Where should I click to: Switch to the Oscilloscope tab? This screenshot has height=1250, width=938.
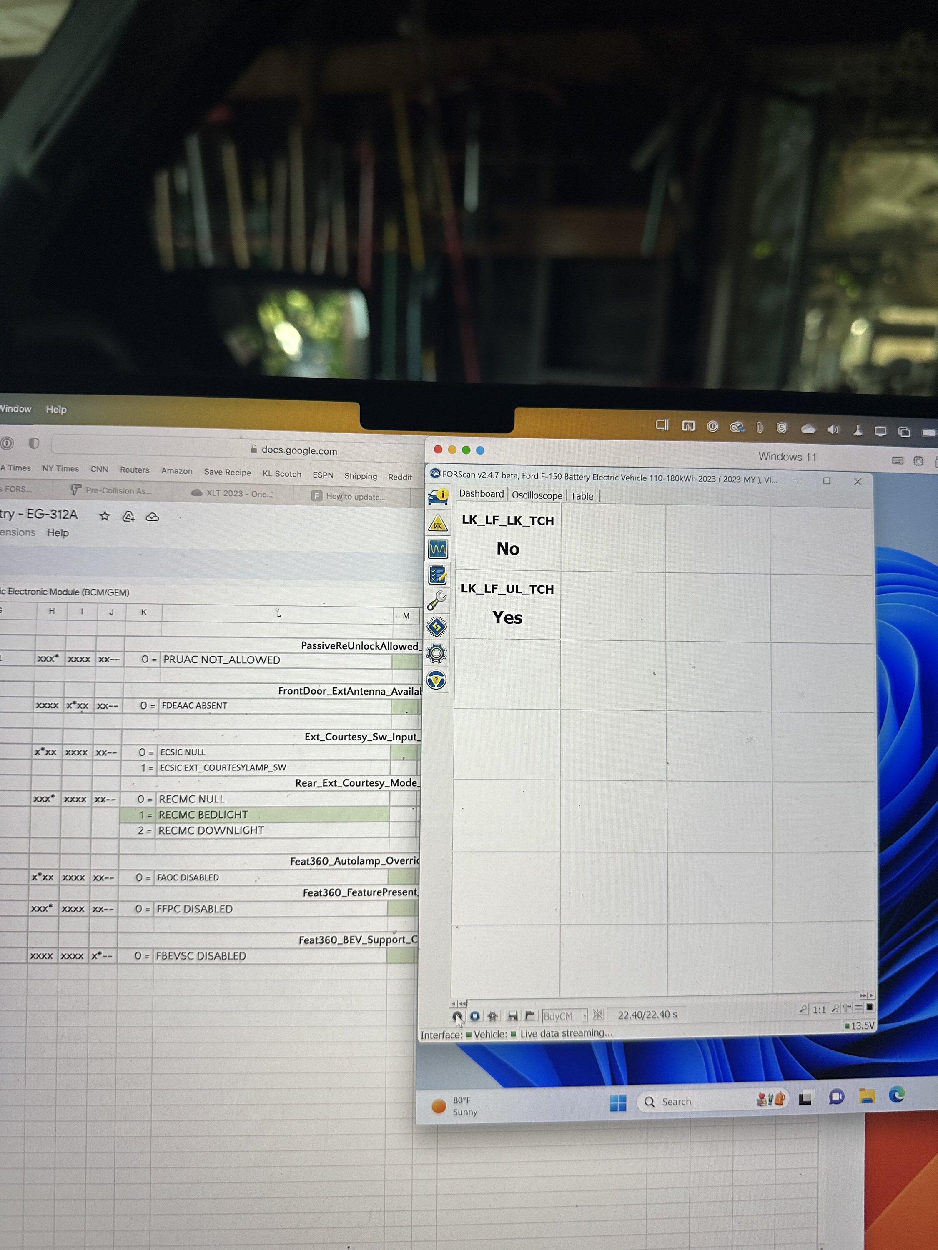coord(537,495)
